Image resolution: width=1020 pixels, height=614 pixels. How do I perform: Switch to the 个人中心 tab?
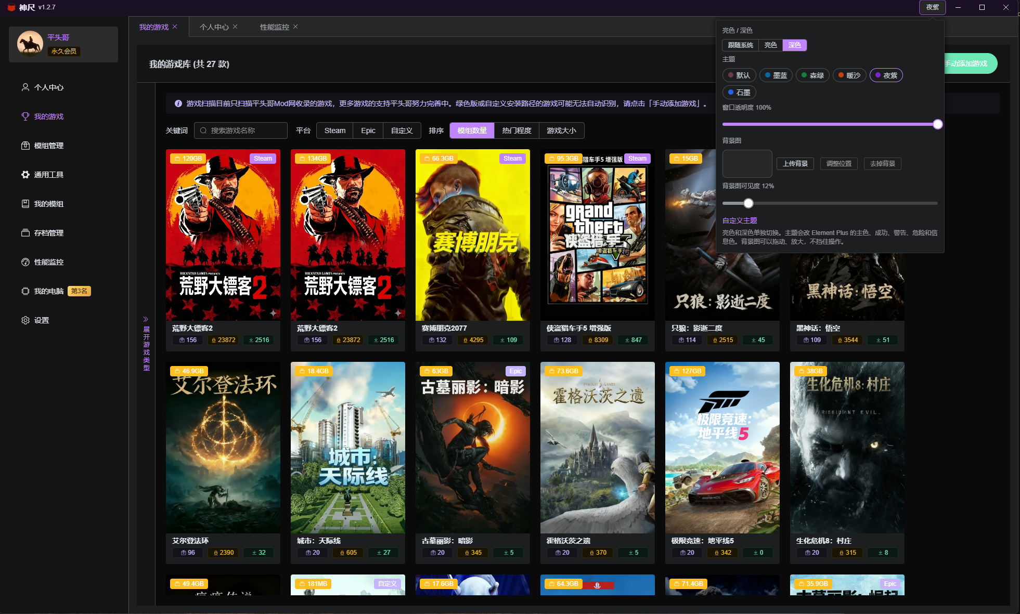click(x=214, y=27)
